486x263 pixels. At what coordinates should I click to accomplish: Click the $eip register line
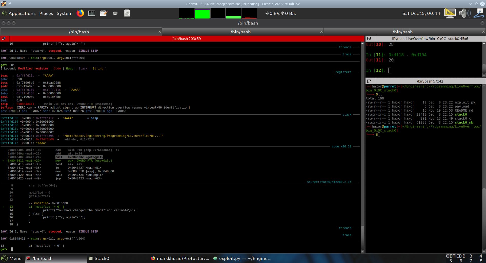pos(56,104)
